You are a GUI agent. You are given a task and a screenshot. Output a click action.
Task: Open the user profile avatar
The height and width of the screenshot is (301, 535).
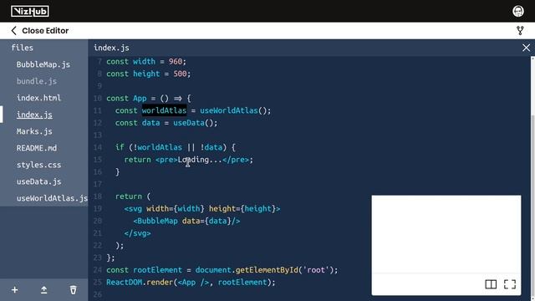pyautogui.click(x=518, y=11)
